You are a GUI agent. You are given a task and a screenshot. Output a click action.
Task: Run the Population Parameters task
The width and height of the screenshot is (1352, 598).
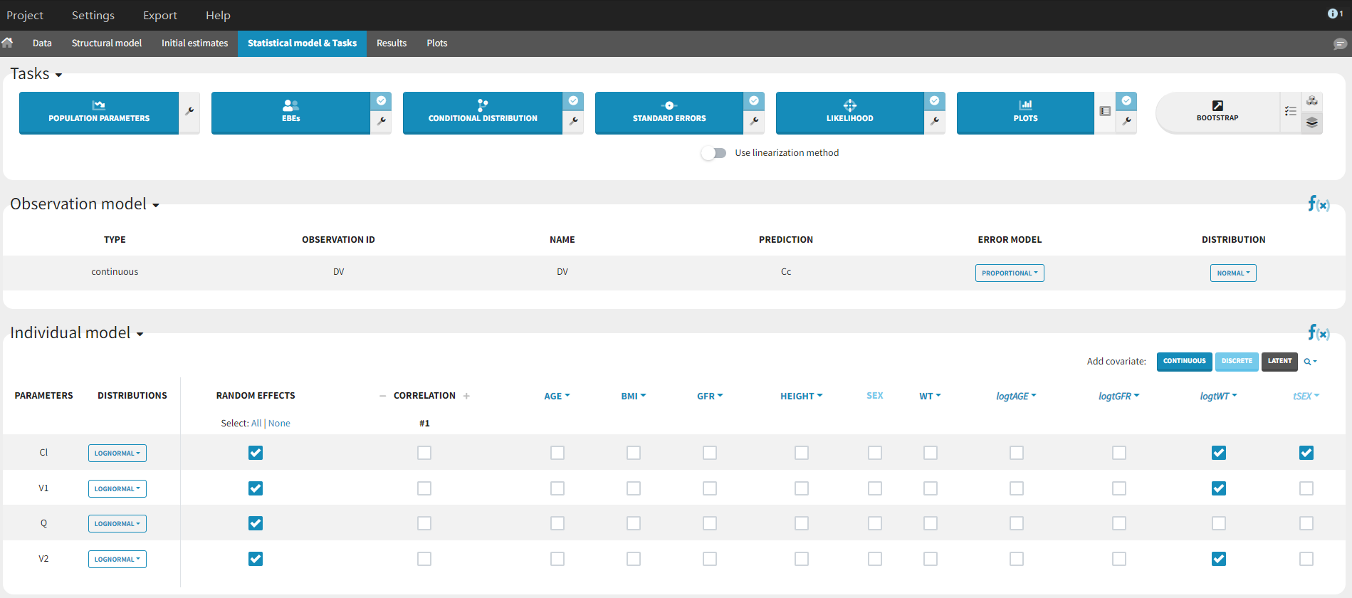click(x=99, y=112)
